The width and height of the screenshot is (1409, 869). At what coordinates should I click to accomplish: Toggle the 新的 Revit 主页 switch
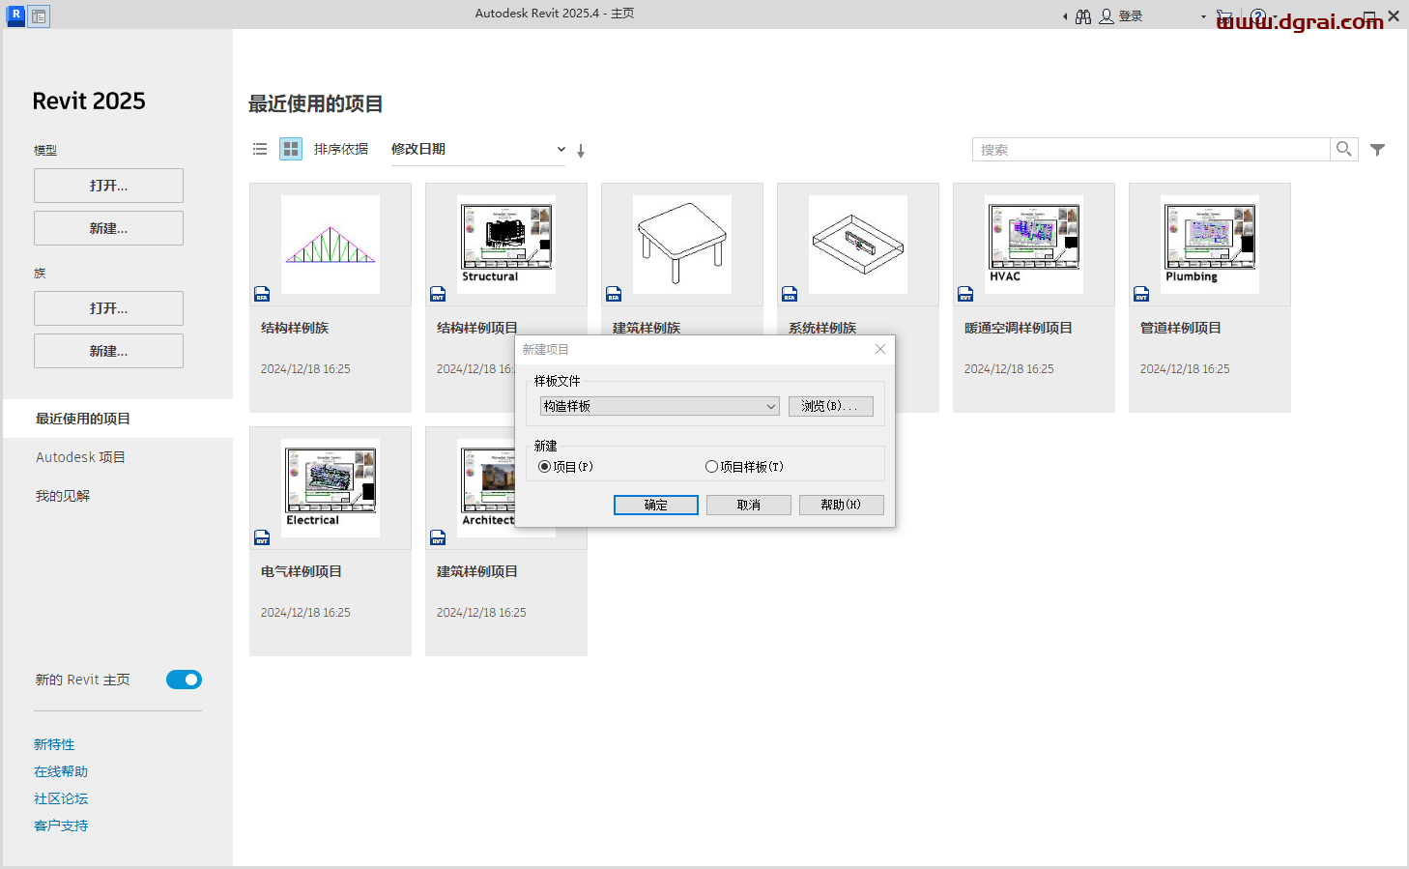184,680
